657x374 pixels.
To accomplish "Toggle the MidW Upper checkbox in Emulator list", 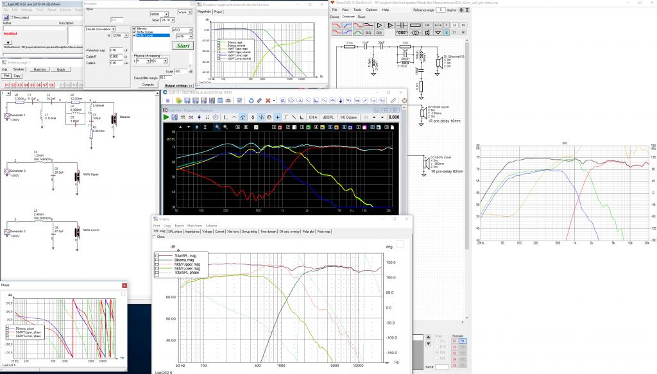I will pyautogui.click(x=135, y=32).
